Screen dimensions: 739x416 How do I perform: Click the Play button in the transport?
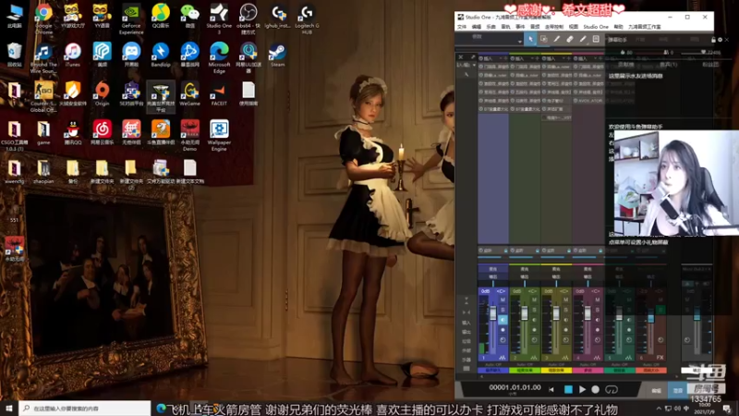[582, 389]
